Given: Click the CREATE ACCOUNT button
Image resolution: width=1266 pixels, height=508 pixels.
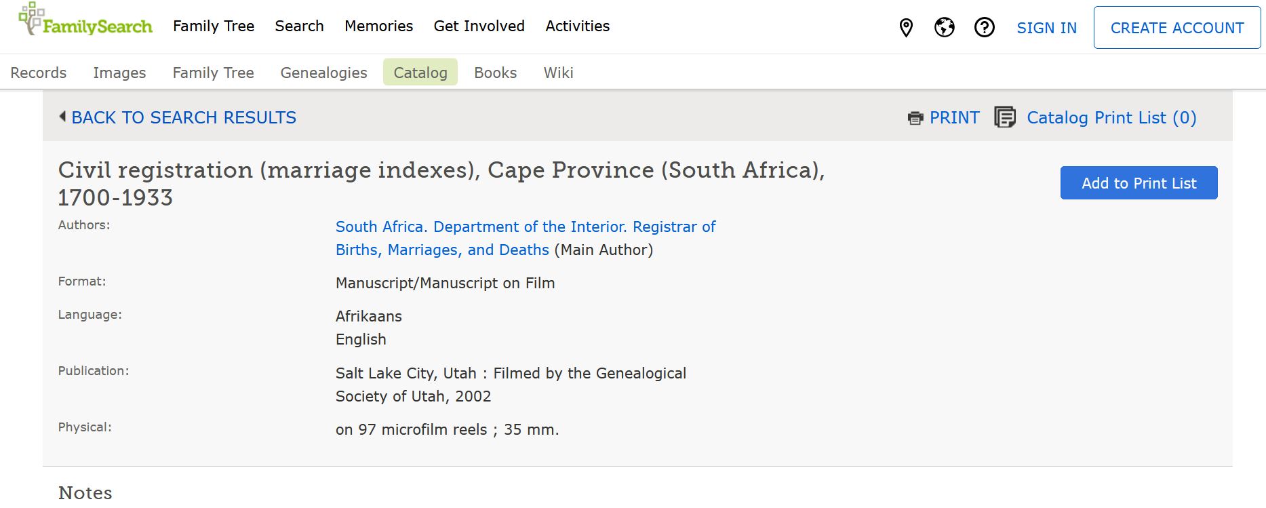Looking at the screenshot, I should click(x=1176, y=28).
